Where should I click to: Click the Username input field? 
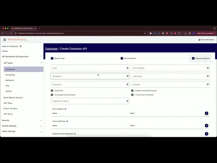(x=170, y=76)
